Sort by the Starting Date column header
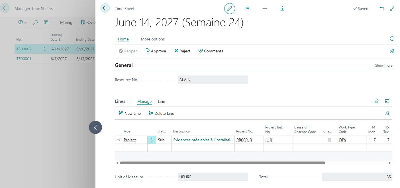Viewport: 400px width, 188px height. pos(56,37)
